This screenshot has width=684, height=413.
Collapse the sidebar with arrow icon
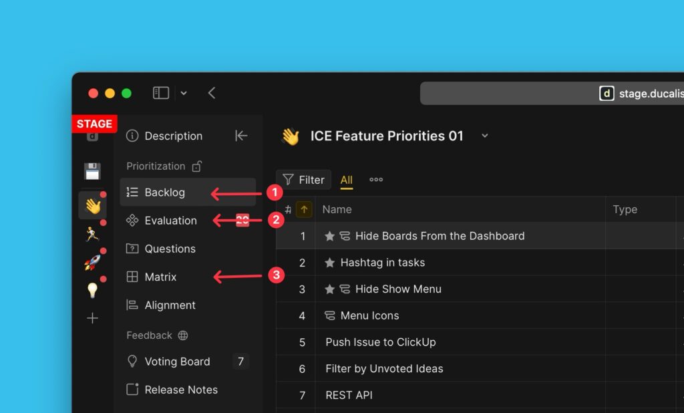241,136
